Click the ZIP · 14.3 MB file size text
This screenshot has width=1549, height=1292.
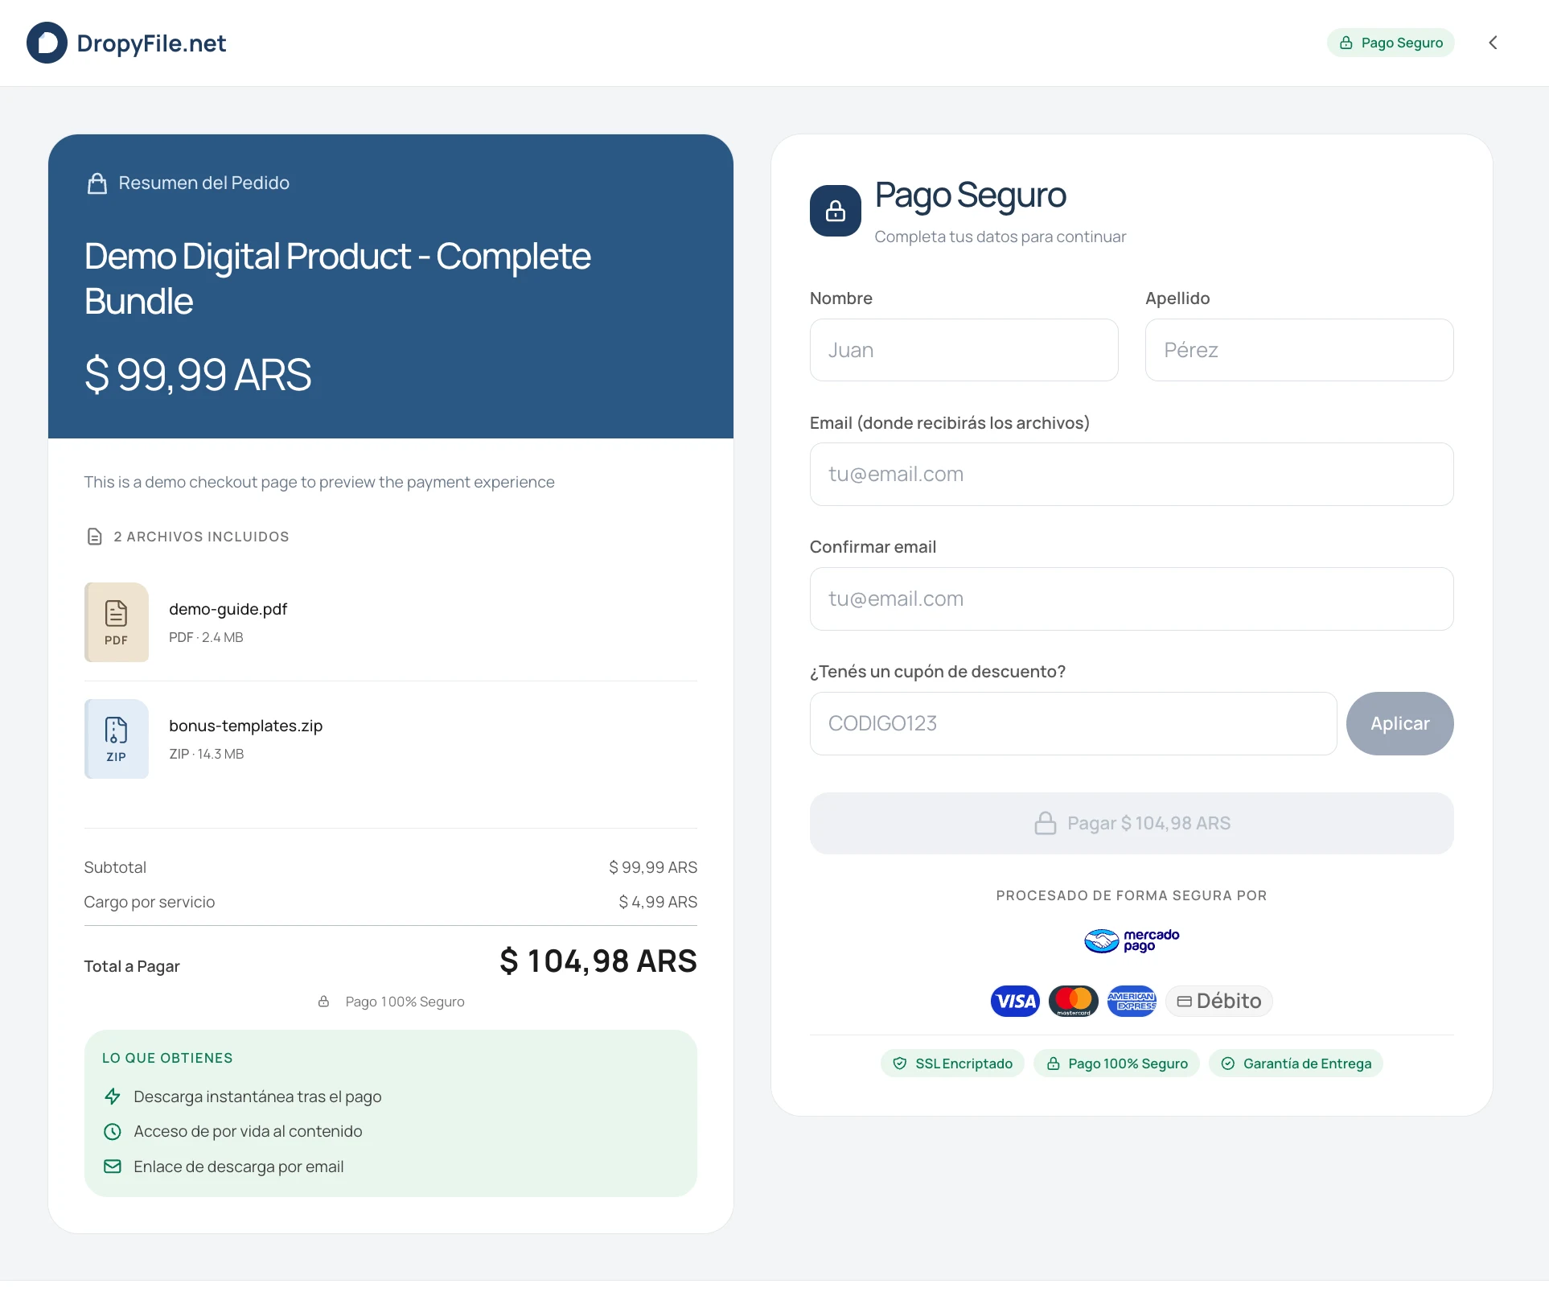[x=207, y=754]
